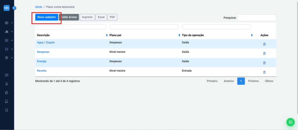Screen dimensions: 298x130
Task: Go to Início in the breadcrumb
Action: pos(38,7)
